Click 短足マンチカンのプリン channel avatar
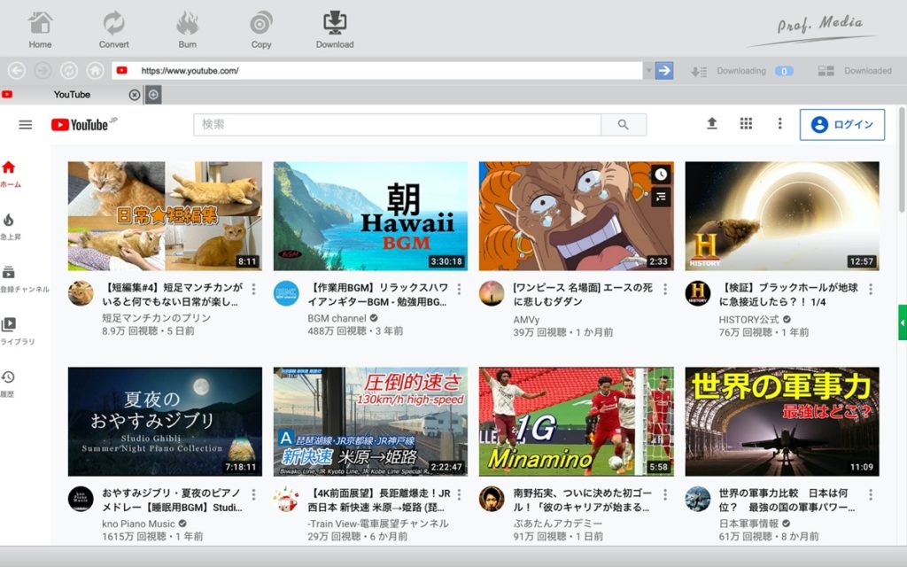The width and height of the screenshot is (907, 567). click(81, 293)
